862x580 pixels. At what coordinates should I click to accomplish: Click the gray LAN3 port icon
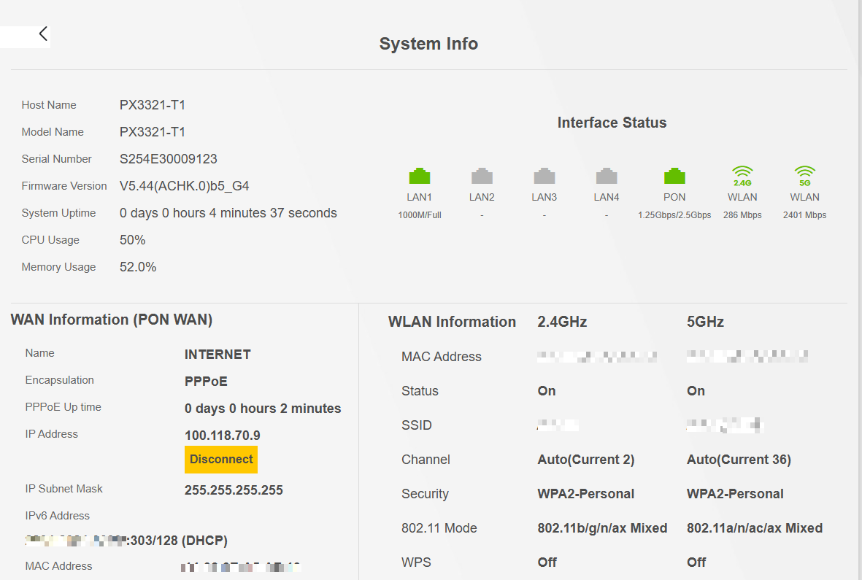(544, 176)
